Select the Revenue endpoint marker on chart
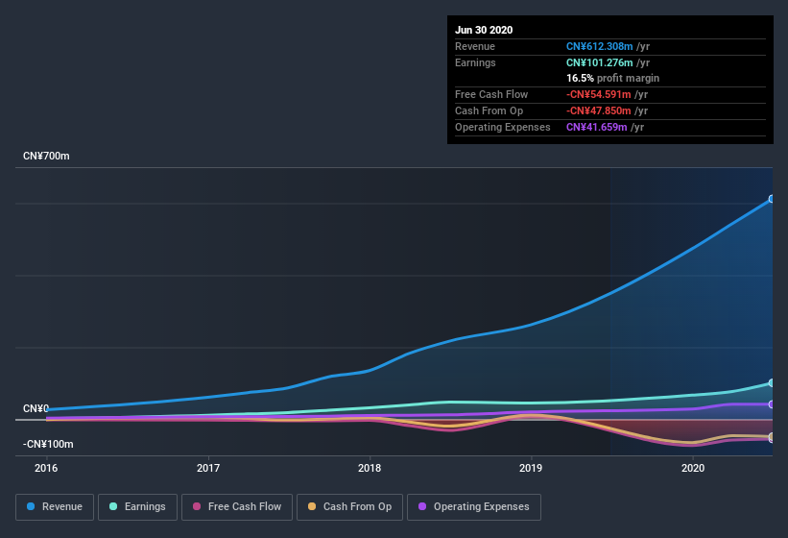 coord(771,199)
